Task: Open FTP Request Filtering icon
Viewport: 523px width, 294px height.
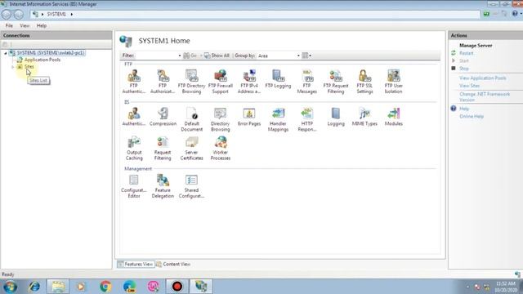Action: [336, 82]
